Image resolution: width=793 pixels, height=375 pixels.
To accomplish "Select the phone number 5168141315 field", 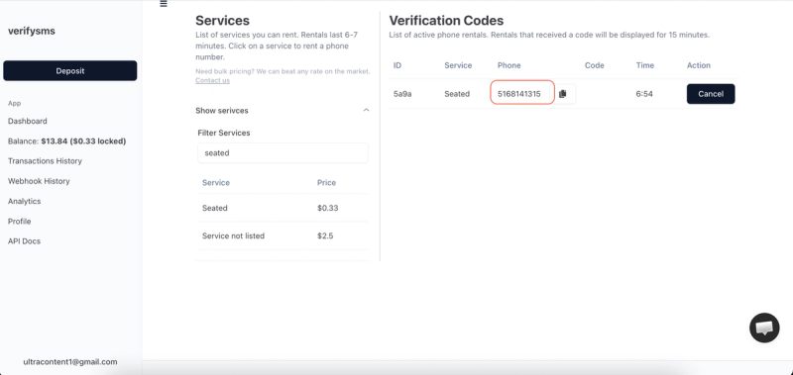I will (522, 93).
